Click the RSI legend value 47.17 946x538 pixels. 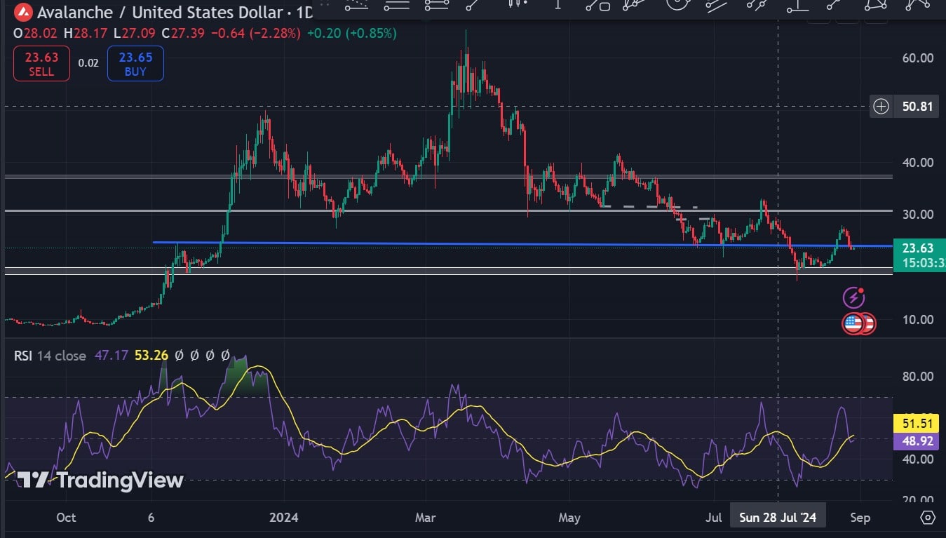(111, 356)
